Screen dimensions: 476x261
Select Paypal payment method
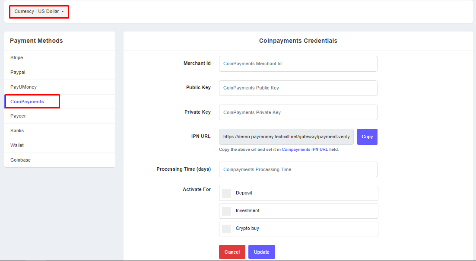pyautogui.click(x=18, y=72)
